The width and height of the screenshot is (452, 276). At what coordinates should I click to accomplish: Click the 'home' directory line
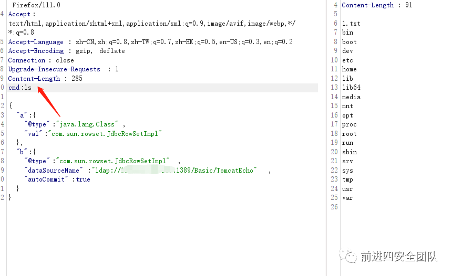click(x=350, y=69)
